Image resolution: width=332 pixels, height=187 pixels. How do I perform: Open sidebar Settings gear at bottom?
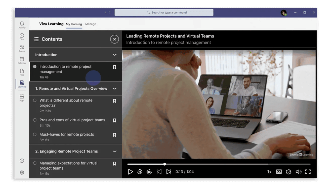22,172
